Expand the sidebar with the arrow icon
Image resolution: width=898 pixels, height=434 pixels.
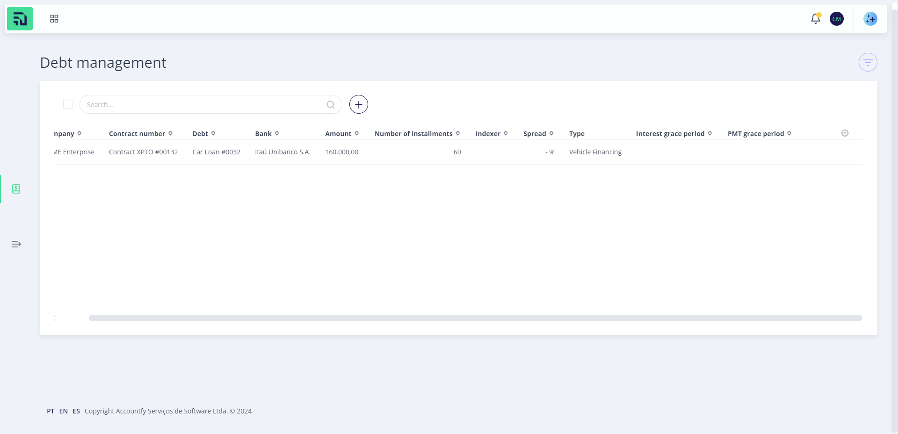pyautogui.click(x=16, y=244)
